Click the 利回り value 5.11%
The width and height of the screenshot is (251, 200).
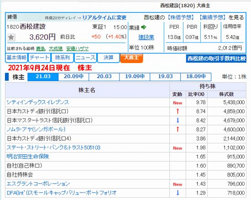(x=210, y=37)
